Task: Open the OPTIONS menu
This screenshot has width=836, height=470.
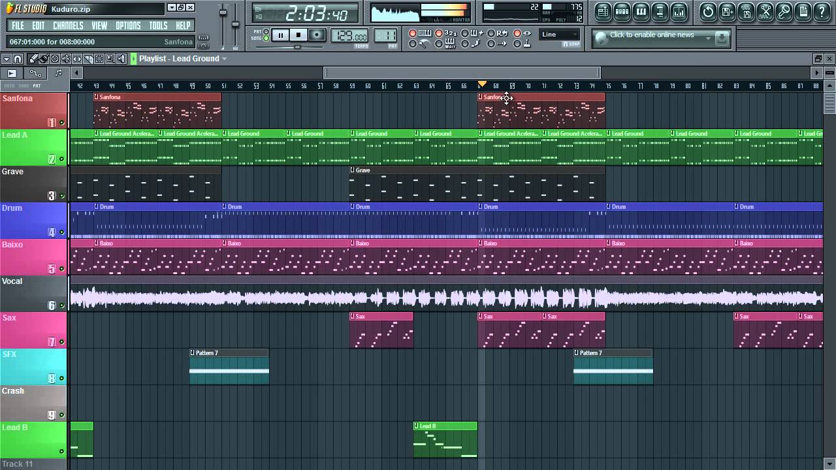Action: 128,25
